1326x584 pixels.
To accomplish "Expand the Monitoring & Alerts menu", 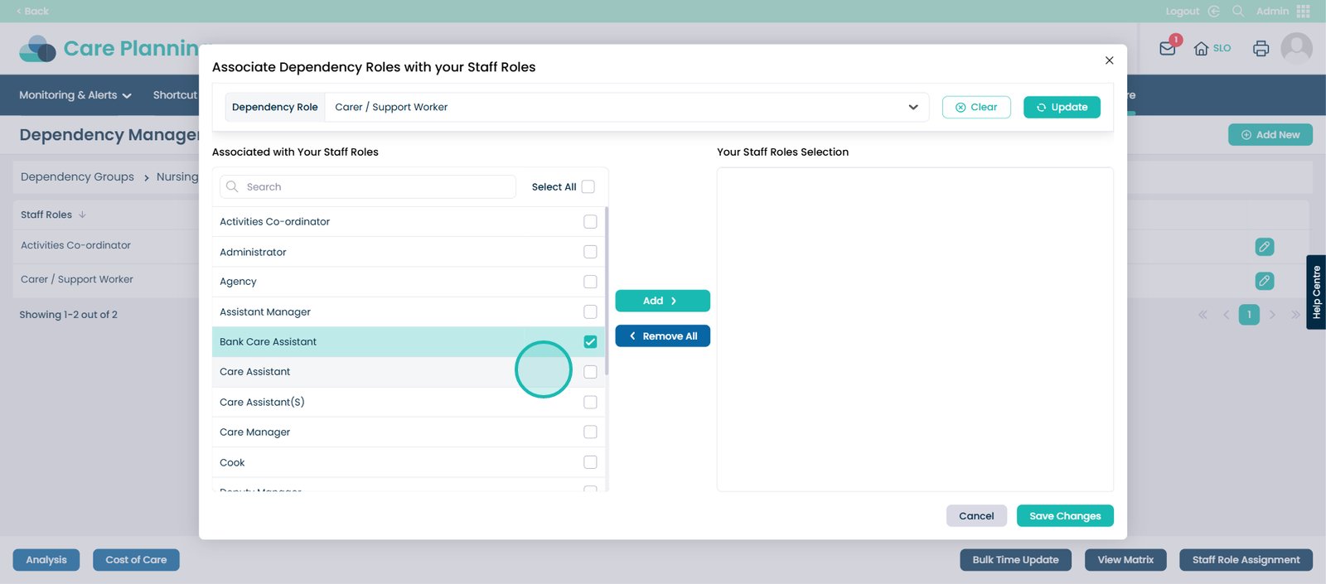I will click(75, 95).
